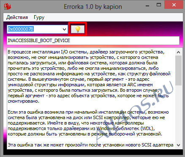Click the line 'Эта ошибка так же может произойти'
The height and width of the screenshot is (157, 185).
click(90, 145)
